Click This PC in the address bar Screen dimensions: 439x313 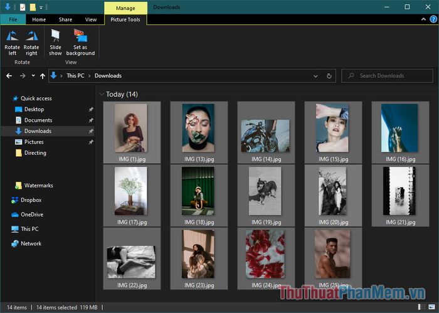pos(75,76)
